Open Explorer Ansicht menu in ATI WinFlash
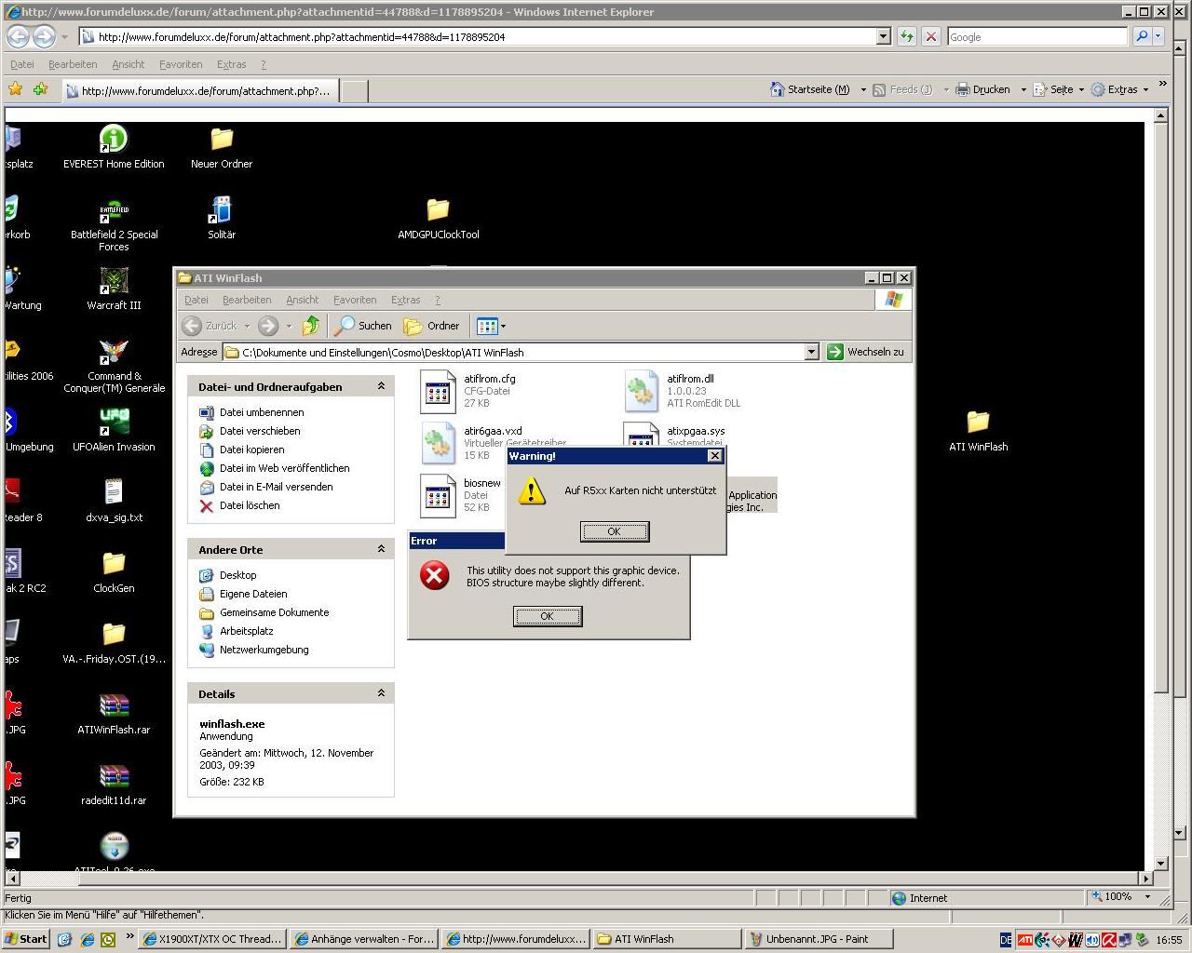This screenshot has height=953, width=1192. (x=302, y=300)
